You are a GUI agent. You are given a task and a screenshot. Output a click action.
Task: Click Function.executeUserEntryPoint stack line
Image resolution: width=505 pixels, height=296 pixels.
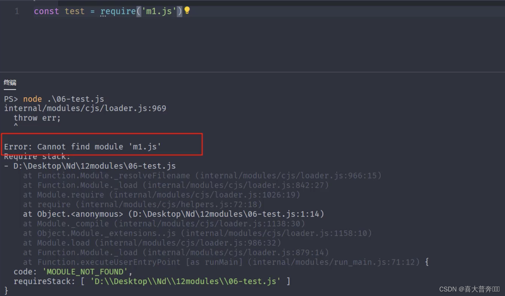221,262
